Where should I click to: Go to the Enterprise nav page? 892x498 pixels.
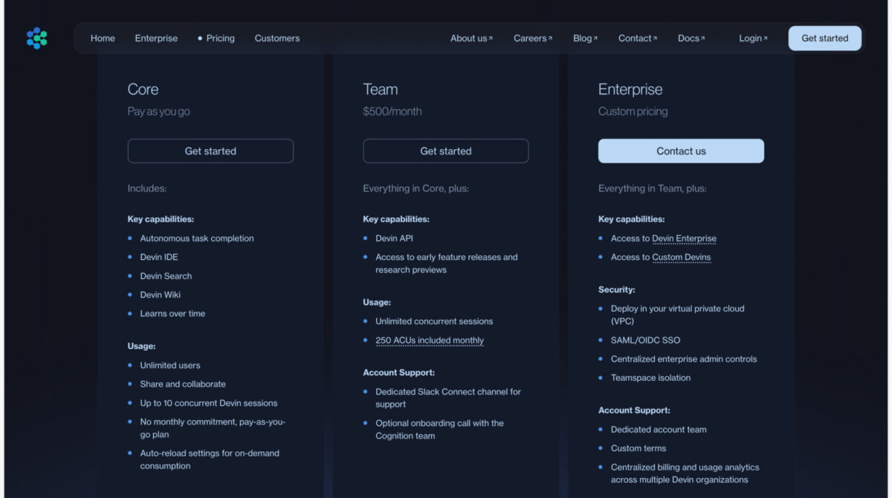[x=156, y=39]
